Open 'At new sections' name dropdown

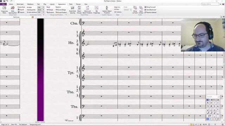pos(41,12)
